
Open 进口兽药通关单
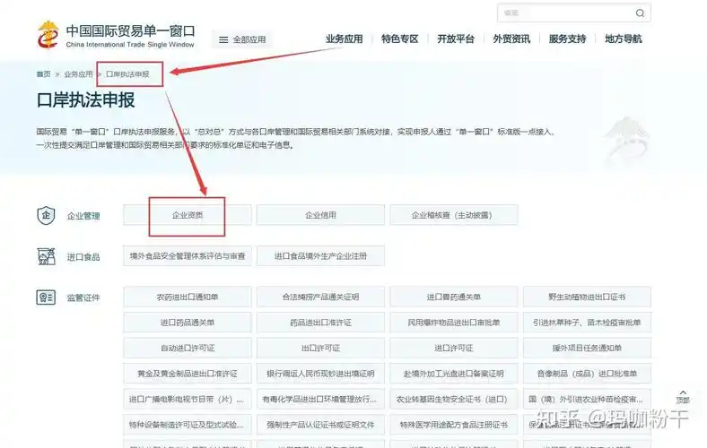(x=454, y=297)
